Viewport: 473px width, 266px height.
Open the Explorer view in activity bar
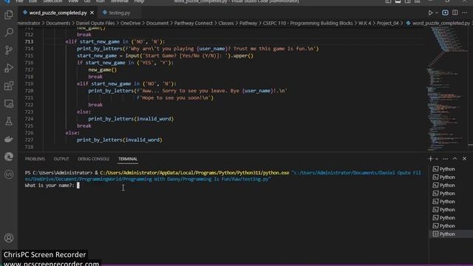pyautogui.click(x=9, y=15)
